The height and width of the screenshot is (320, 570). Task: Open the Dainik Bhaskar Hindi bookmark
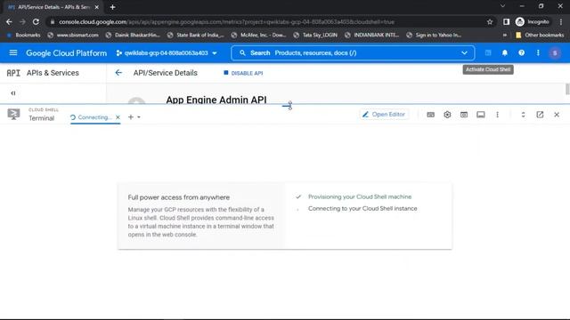pyautogui.click(x=133, y=35)
